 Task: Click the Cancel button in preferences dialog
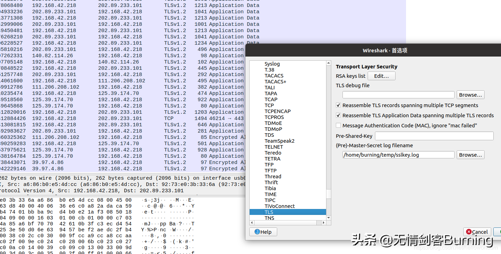click(477, 232)
